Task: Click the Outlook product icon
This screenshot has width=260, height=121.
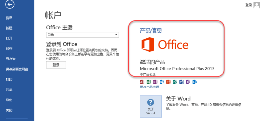Action: [162, 82]
